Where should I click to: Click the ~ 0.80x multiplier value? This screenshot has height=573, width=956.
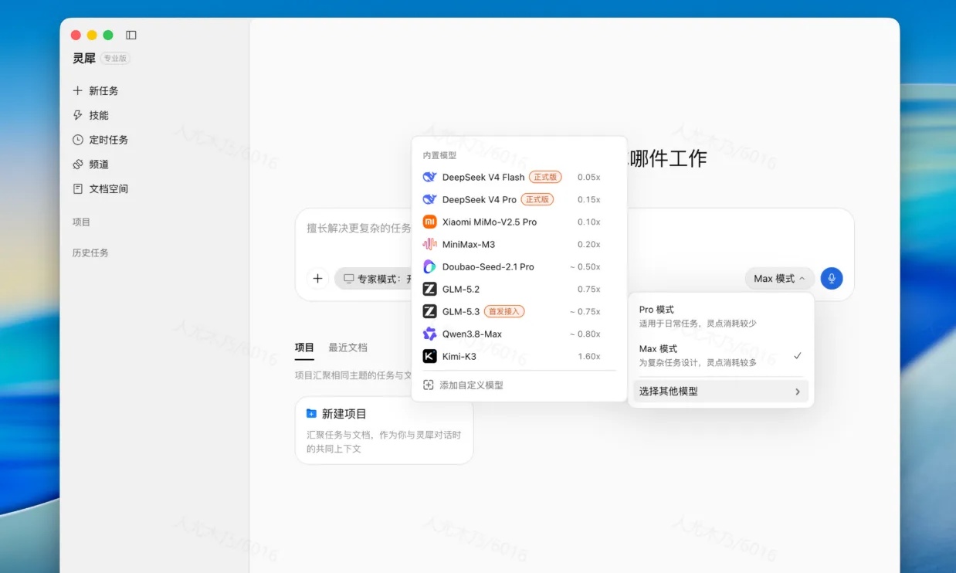click(x=585, y=334)
